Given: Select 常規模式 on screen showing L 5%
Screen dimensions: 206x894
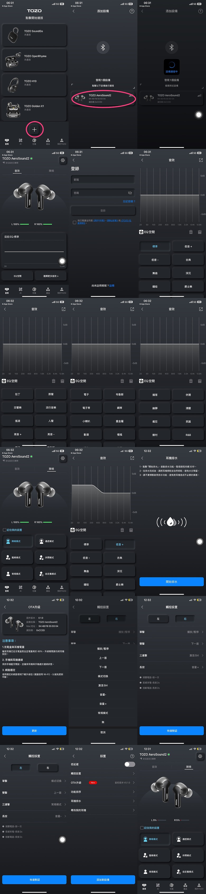Looking at the screenshot, I should 155,872.
